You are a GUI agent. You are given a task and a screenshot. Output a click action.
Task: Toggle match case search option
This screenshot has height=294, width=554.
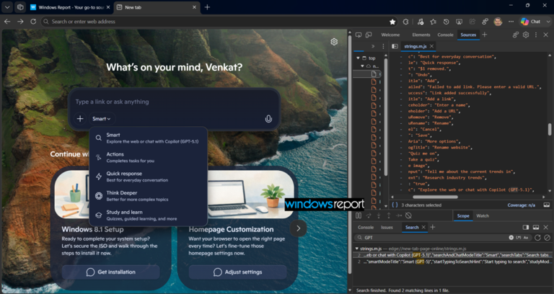pos(526,238)
